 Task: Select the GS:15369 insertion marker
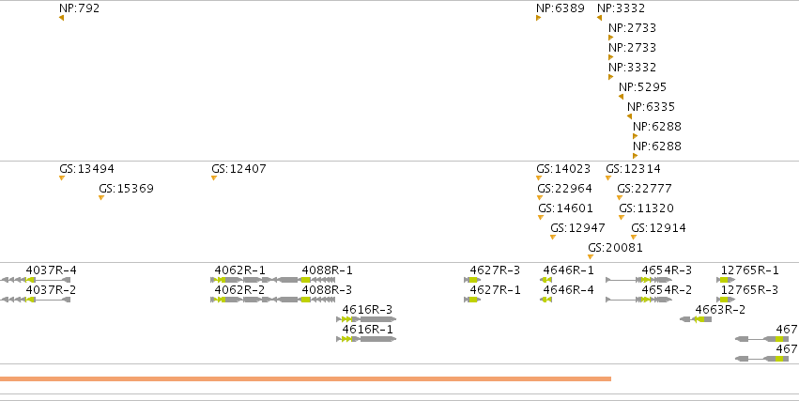click(x=101, y=198)
